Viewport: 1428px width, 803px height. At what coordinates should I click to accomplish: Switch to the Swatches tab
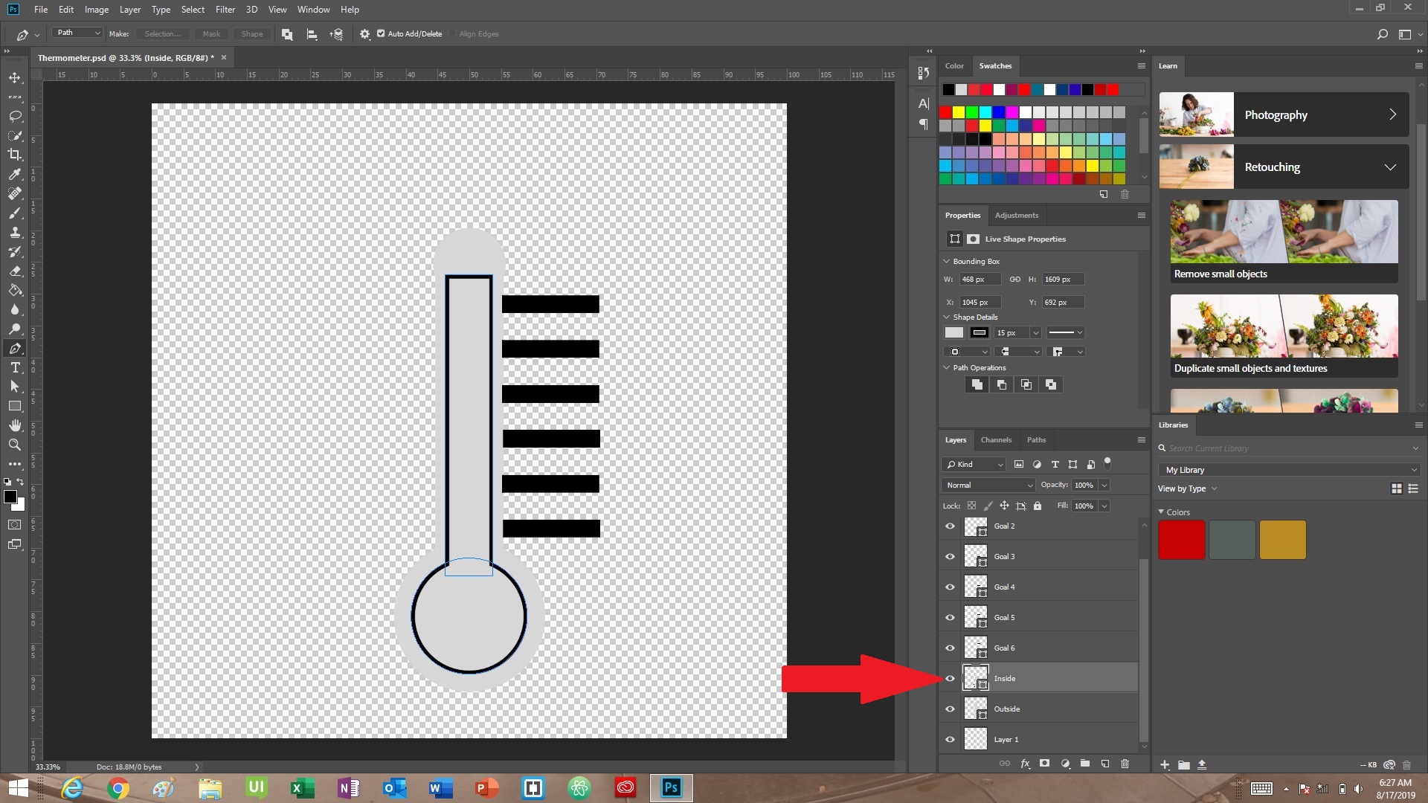[994, 65]
